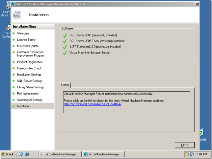Click the checkmark beside Virtual Machine Manager Server
This screenshot has width=212, height=159.
[65, 53]
